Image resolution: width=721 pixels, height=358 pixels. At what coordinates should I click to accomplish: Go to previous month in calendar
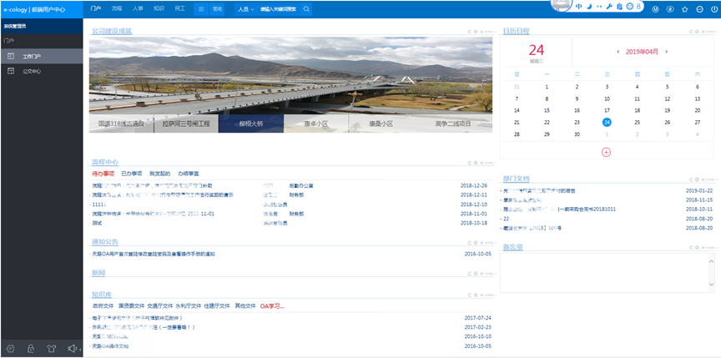click(x=618, y=52)
